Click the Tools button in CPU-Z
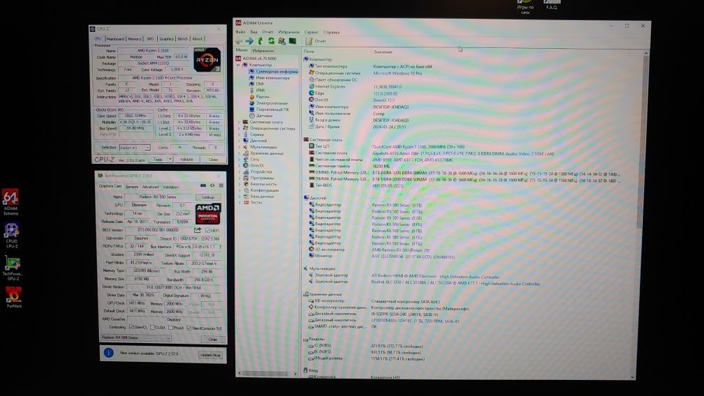Viewport: 704px width, 396px height. point(158,159)
